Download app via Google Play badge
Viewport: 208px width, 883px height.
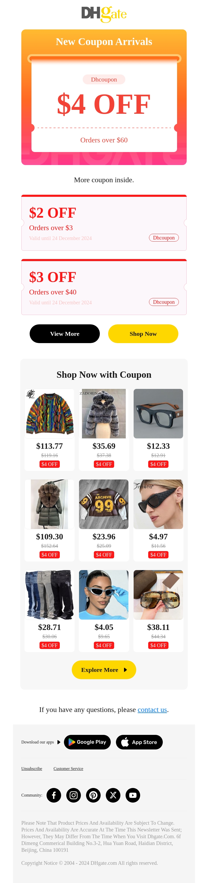pos(87,742)
